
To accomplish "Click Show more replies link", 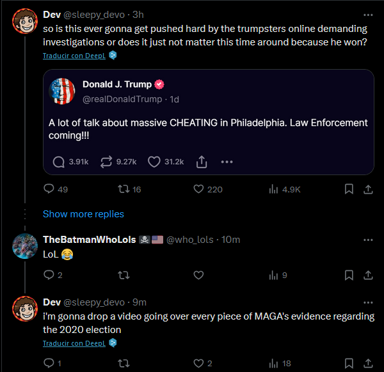I will [x=83, y=214].
